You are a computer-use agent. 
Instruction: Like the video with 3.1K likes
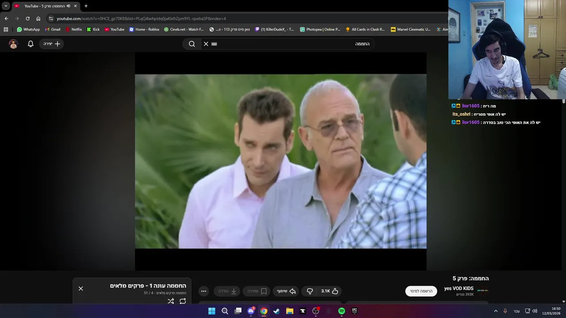click(x=330, y=291)
